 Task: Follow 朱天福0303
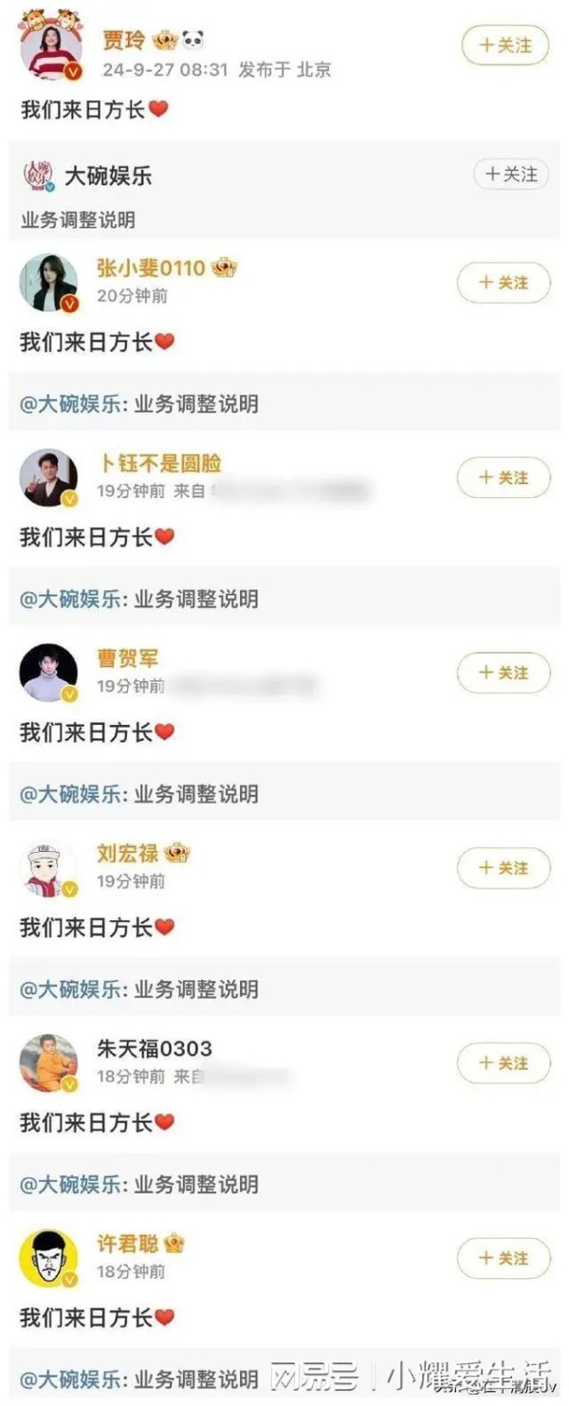(x=504, y=1064)
